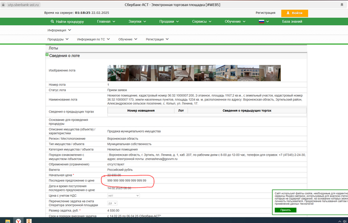This screenshot has height=223, width=348.
Task: Click the Регистрация link beside Войти
Action: tap(265, 13)
